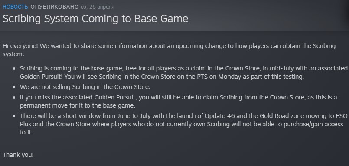
Task: Click the blue НОВОСТЬ news tag
Action: point(15,7)
